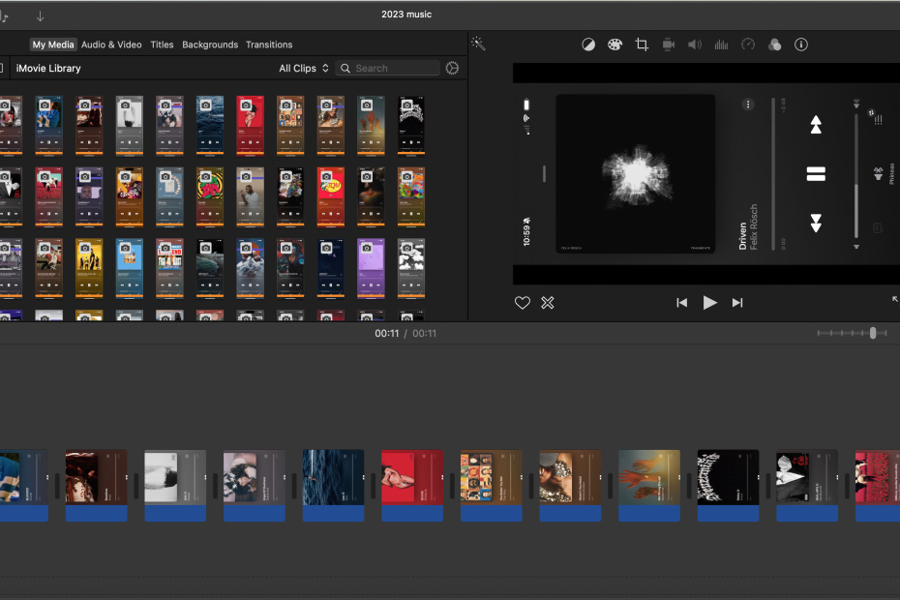Click the magic wand auto-enhance icon
The height and width of the screenshot is (600, 900).
478,44
